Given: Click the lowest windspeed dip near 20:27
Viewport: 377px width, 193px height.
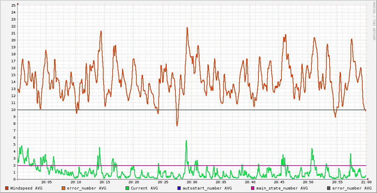Looking at the screenshot, I should click(x=177, y=125).
